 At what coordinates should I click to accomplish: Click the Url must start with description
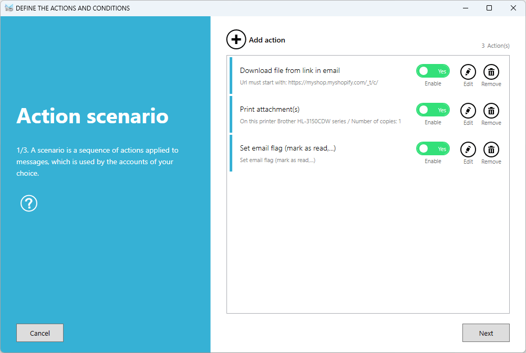coord(309,82)
